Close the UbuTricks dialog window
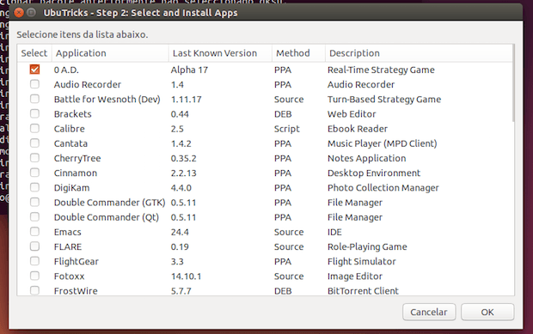This screenshot has width=533, height=334. click(x=19, y=13)
